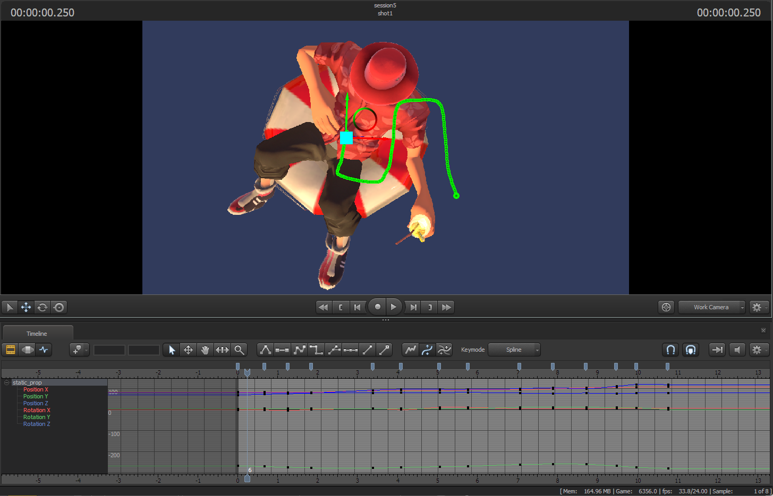This screenshot has width=773, height=496.
Task: Toggle the Motion Editor mode icon
Action: coord(27,350)
